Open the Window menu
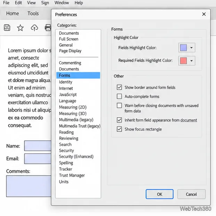216x216 pixels. [62, 3]
